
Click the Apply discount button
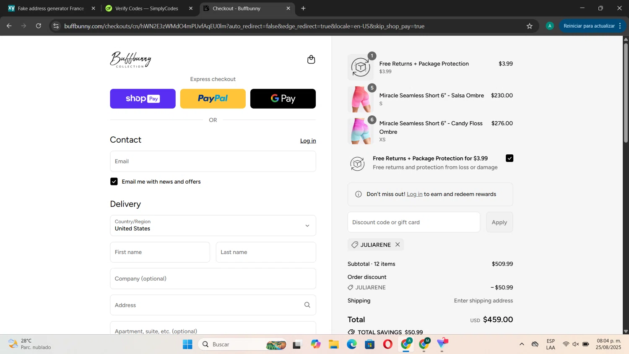[x=499, y=222]
